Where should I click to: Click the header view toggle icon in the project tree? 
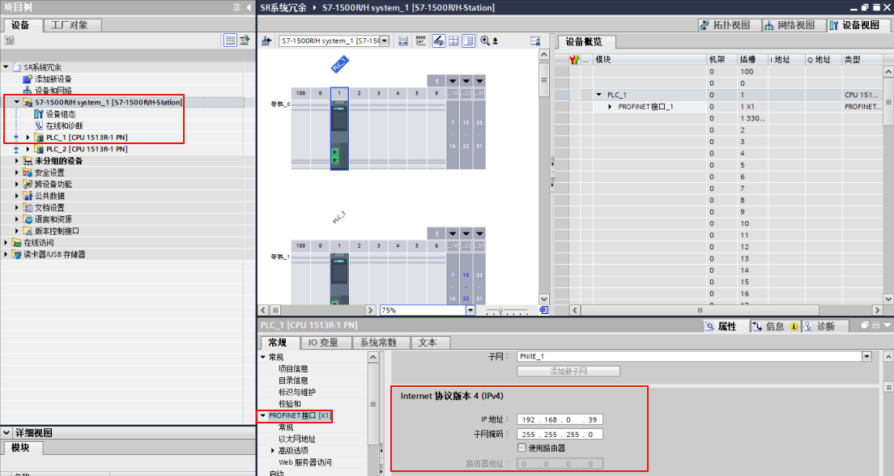tap(230, 40)
